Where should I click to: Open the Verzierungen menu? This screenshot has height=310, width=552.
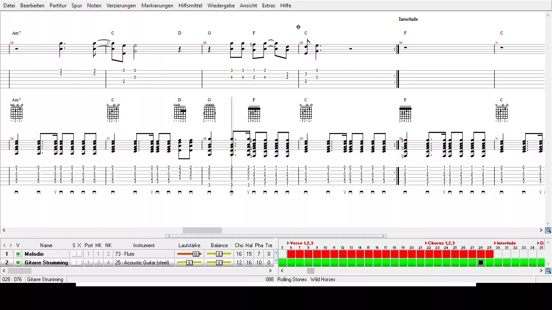point(121,6)
